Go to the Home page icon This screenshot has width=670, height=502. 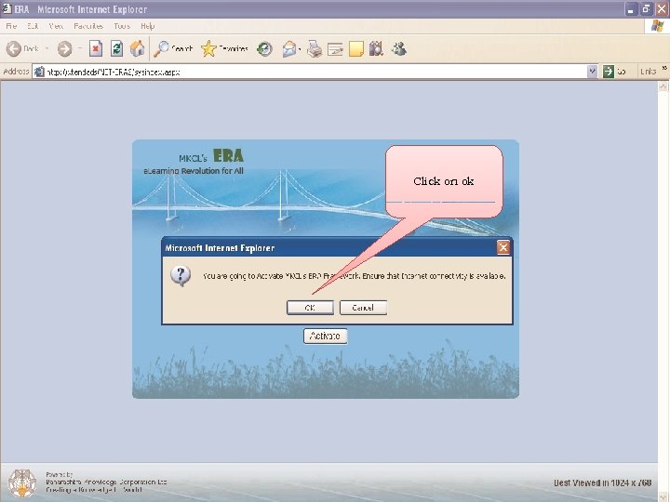137,48
